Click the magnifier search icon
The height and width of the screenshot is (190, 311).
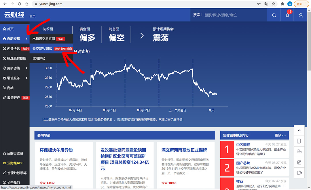[x=274, y=15]
